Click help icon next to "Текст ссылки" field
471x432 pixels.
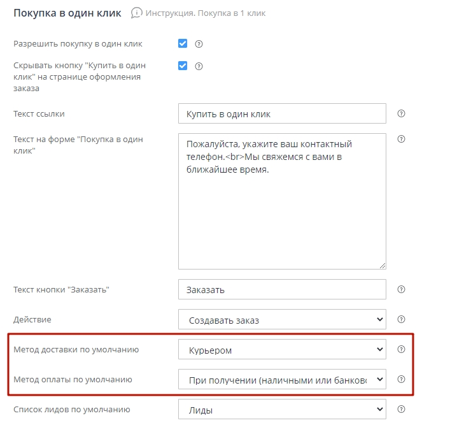[401, 113]
